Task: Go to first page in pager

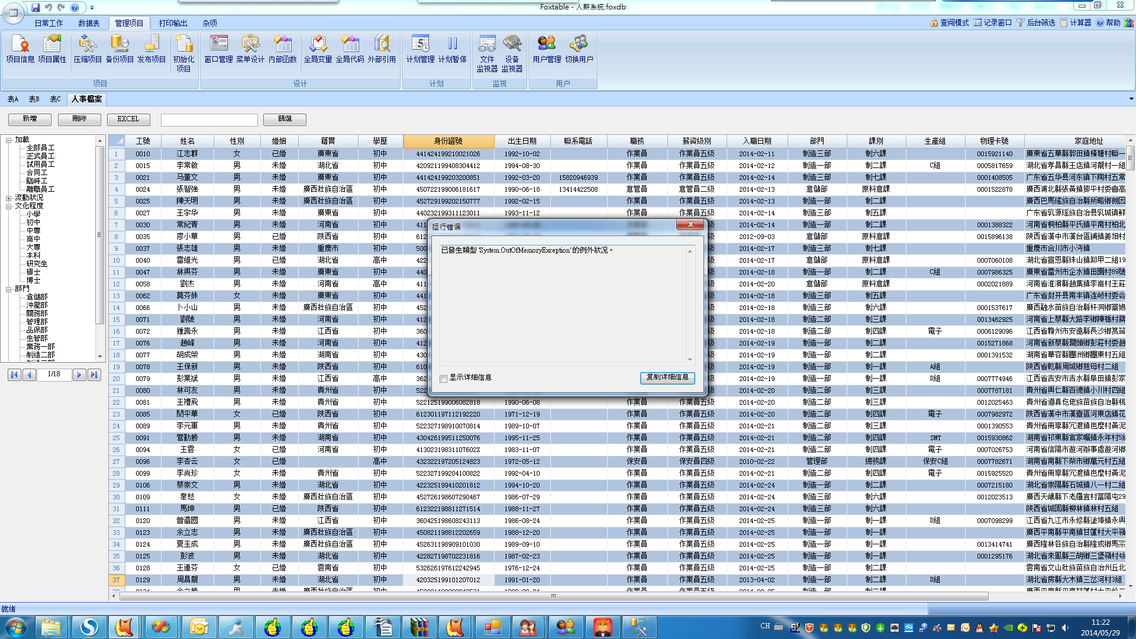Action: [14, 375]
